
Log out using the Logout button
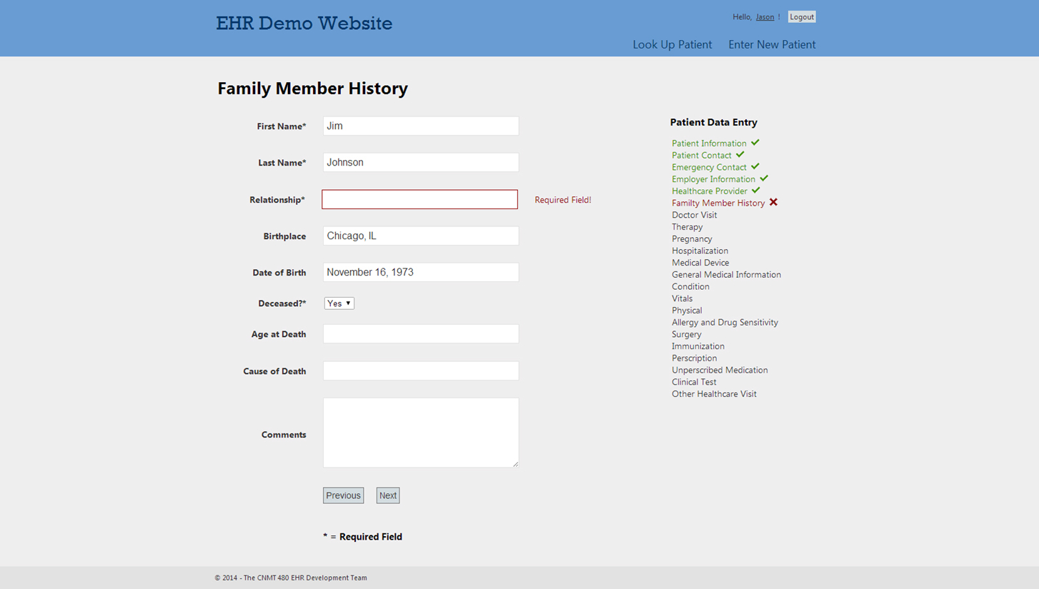point(801,17)
